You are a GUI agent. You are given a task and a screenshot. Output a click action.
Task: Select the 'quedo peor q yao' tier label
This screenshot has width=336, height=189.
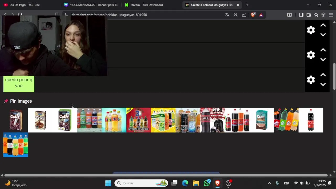pyautogui.click(x=19, y=83)
